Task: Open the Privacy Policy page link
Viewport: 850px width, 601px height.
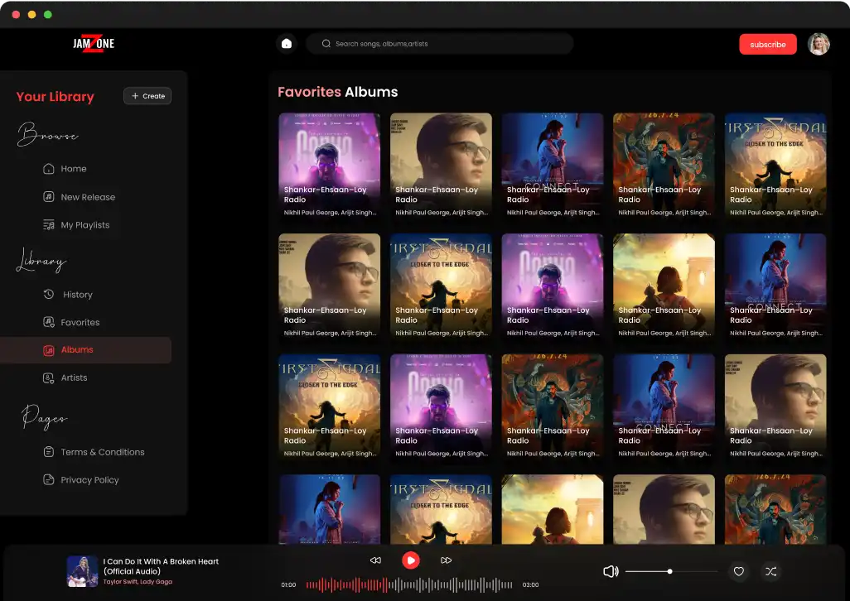Action: (89, 479)
